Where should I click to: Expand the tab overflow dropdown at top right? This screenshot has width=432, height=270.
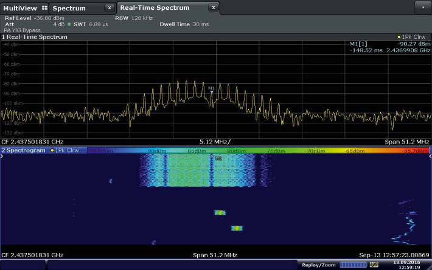point(422,8)
